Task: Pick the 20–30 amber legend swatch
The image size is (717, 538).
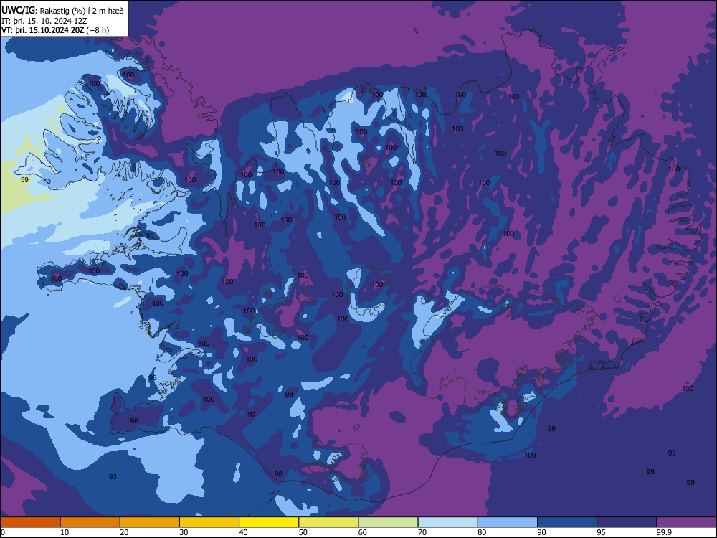Action: point(150,522)
